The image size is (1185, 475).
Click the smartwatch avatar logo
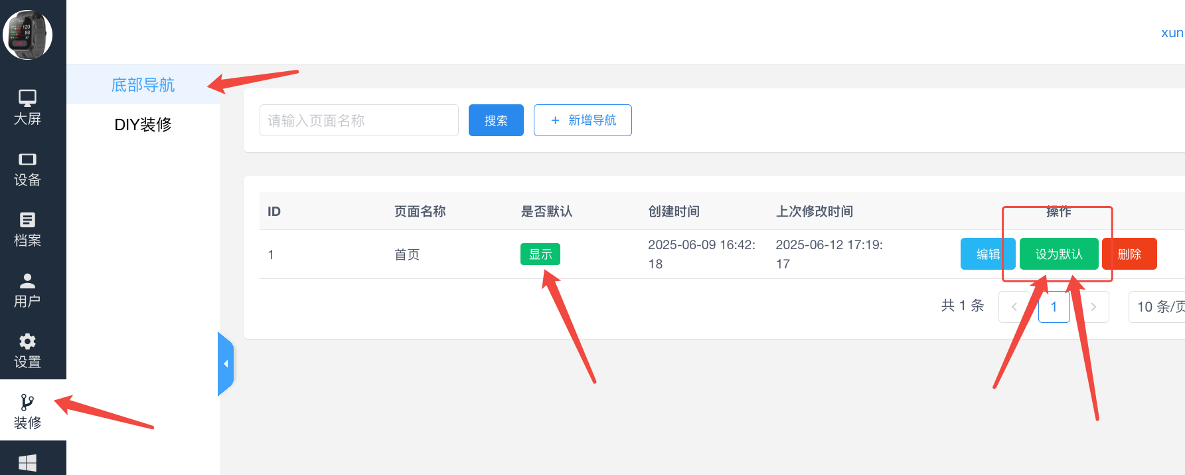(28, 35)
